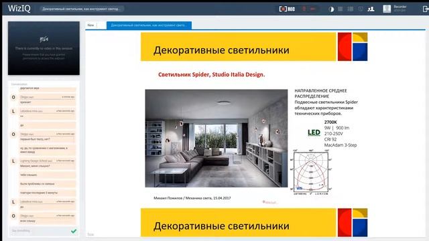Viewport: 429px width, 241px height.
Task: Switch to the New whiteboard tab
Action: click(x=91, y=25)
